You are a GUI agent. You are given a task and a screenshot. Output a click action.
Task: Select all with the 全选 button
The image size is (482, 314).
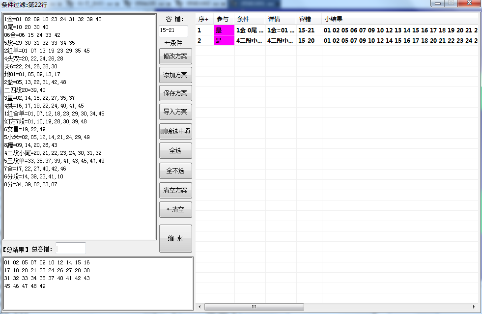175,151
